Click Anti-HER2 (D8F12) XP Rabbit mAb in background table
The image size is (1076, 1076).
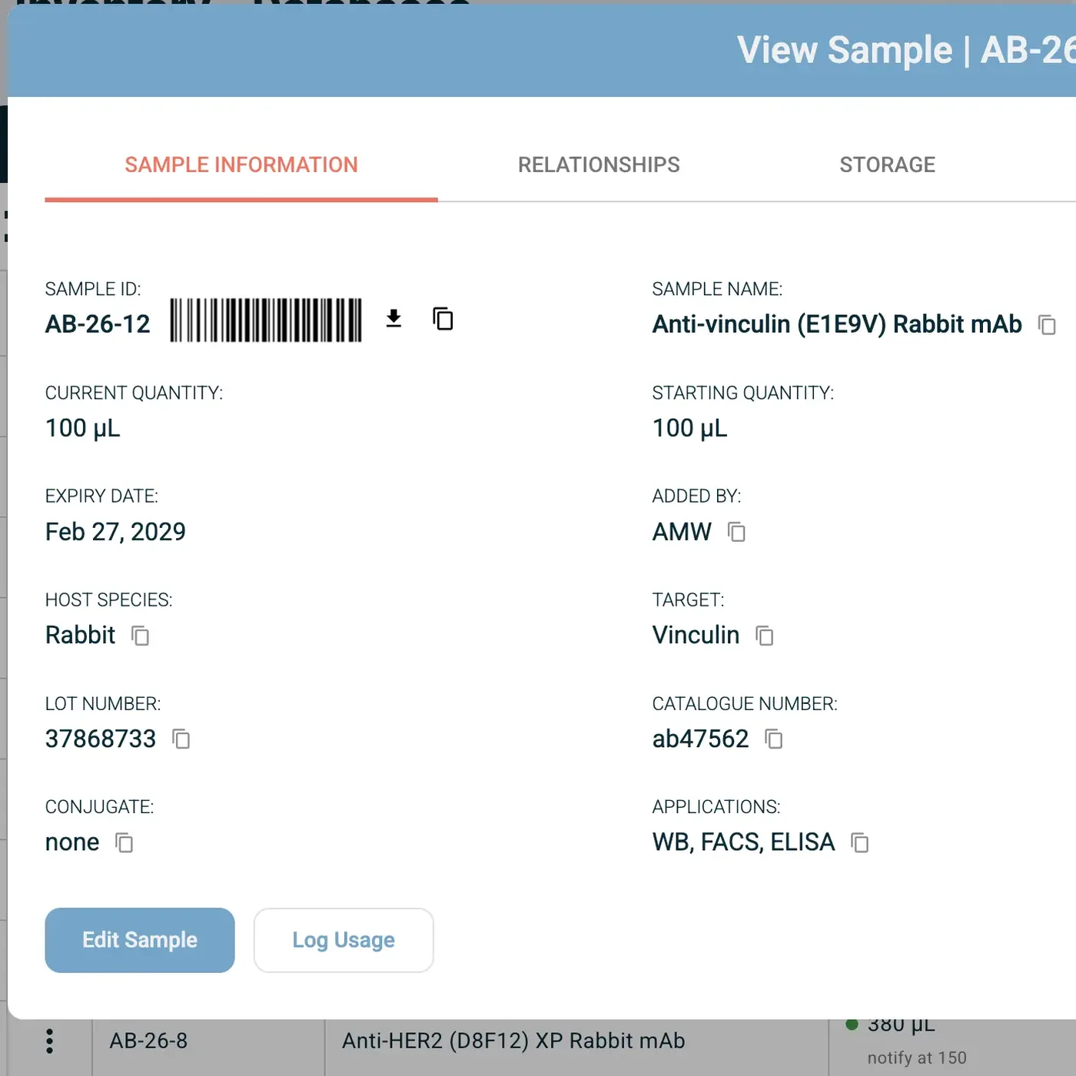[513, 1041]
